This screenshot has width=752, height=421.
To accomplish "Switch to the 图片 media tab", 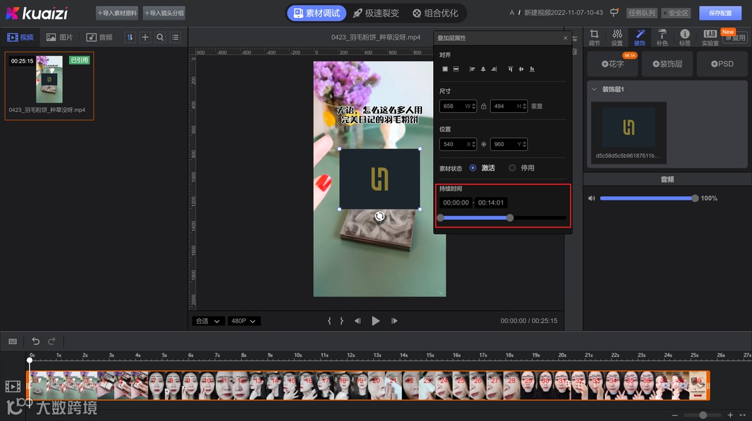I will [x=59, y=38].
